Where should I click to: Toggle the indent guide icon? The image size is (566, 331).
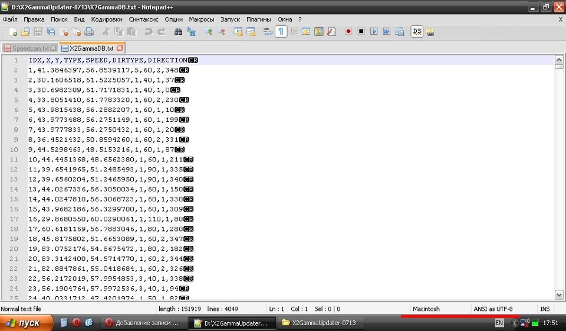coord(294,32)
